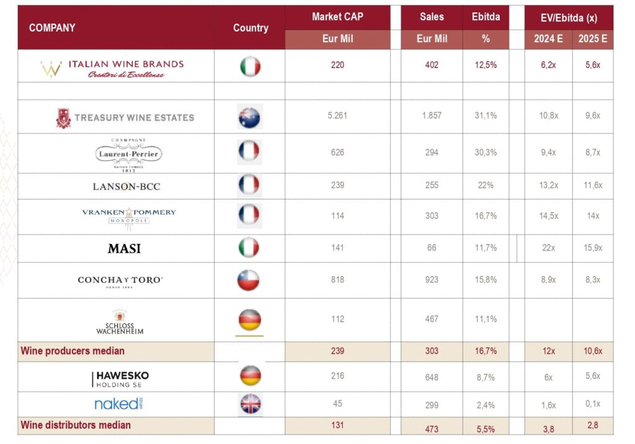Select the EV/Ebitda (x) header
The height and width of the screenshot is (444, 635).
(569, 18)
